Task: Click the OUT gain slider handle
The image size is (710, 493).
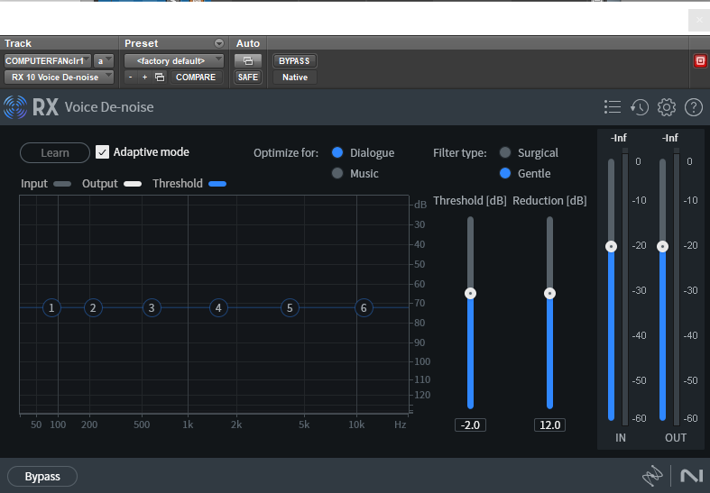Action: pos(662,247)
